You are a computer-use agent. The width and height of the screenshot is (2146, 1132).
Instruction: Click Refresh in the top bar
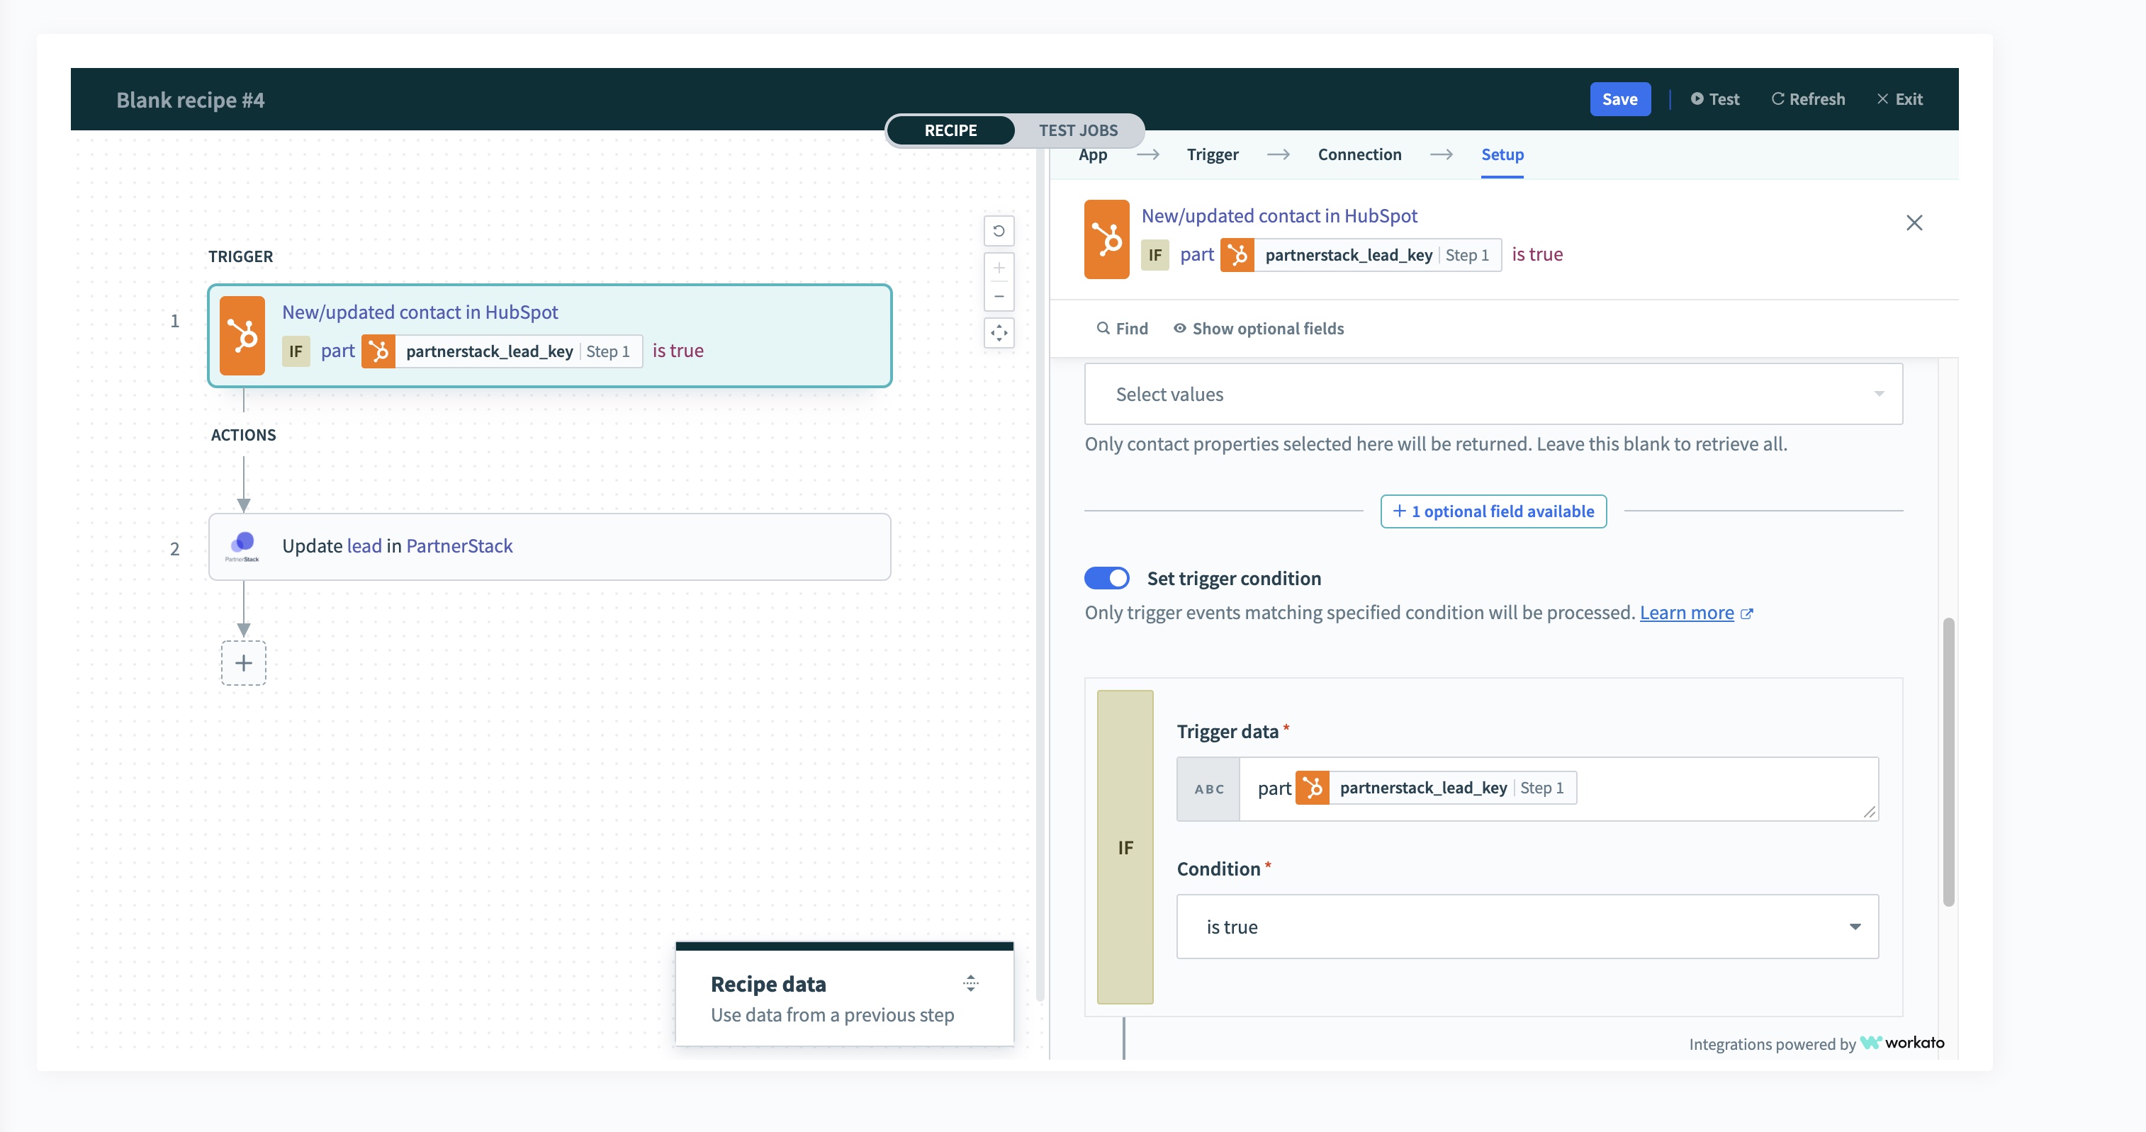tap(1808, 99)
